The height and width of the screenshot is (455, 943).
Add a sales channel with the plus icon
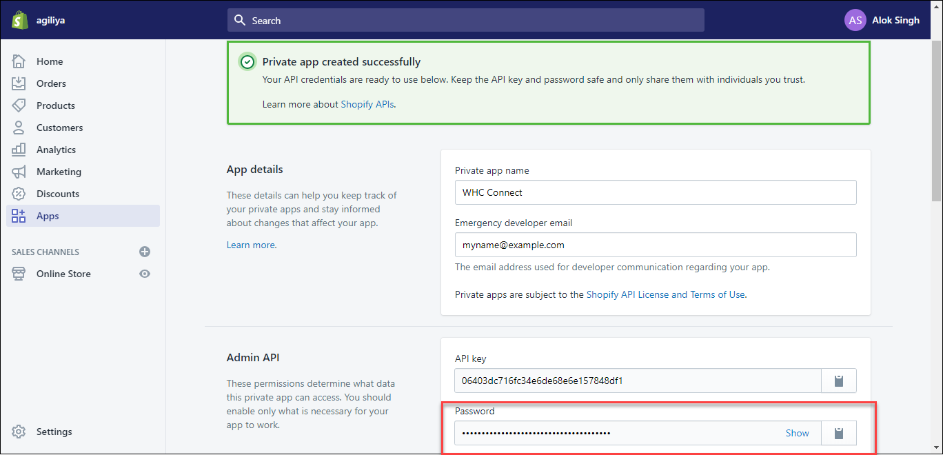click(x=145, y=252)
